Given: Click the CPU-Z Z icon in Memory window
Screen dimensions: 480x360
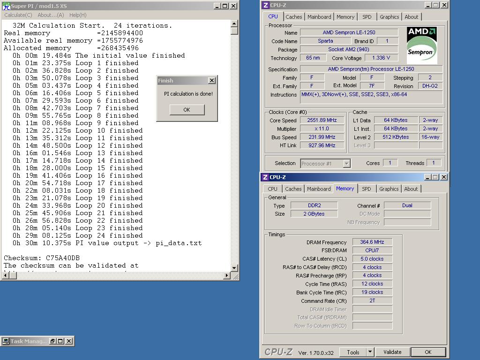Looking at the screenshot, I should [x=265, y=177].
